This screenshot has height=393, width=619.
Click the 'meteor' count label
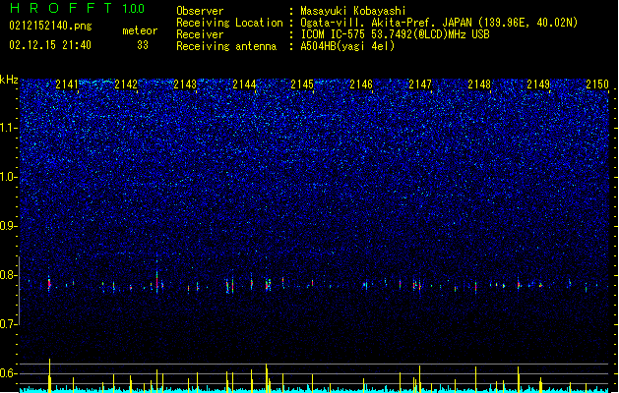pyautogui.click(x=140, y=30)
